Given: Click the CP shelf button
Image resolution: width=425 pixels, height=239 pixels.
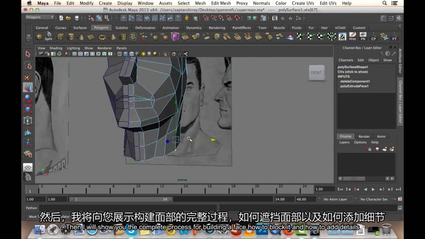Looking at the screenshot, I should (x=374, y=37).
